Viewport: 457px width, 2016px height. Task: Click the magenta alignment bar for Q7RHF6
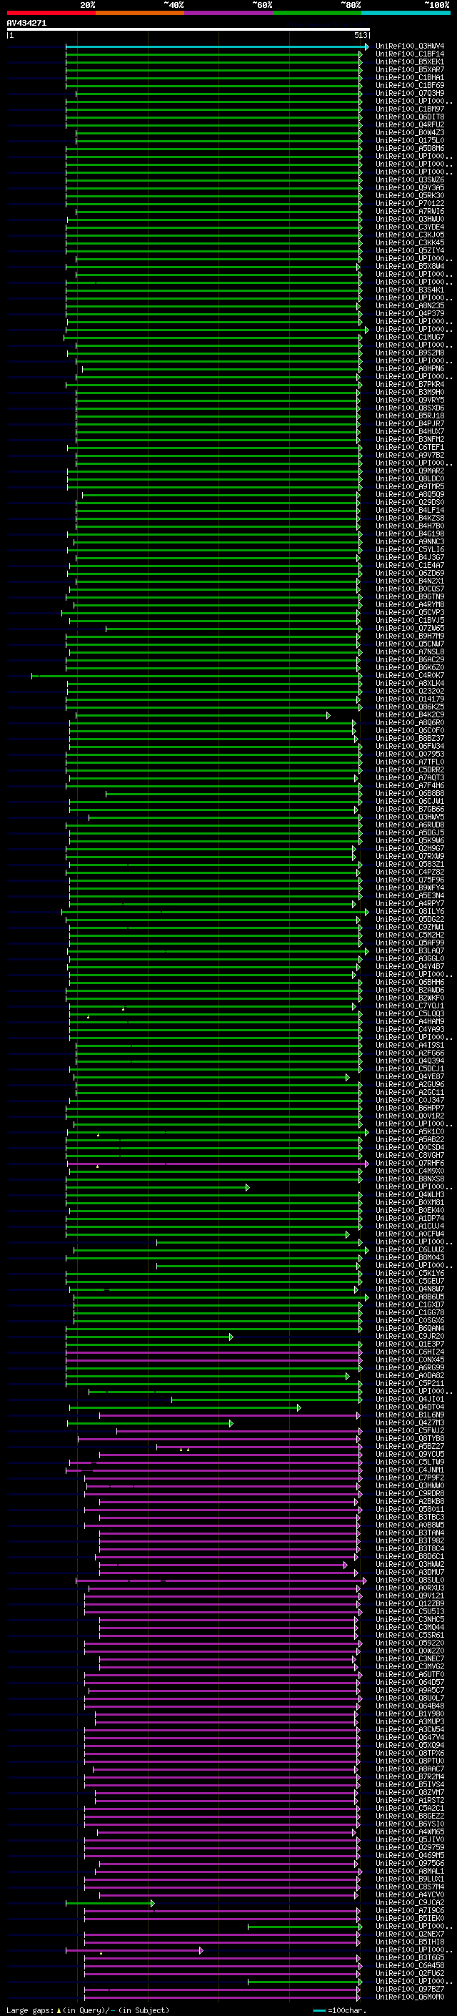point(217,1163)
